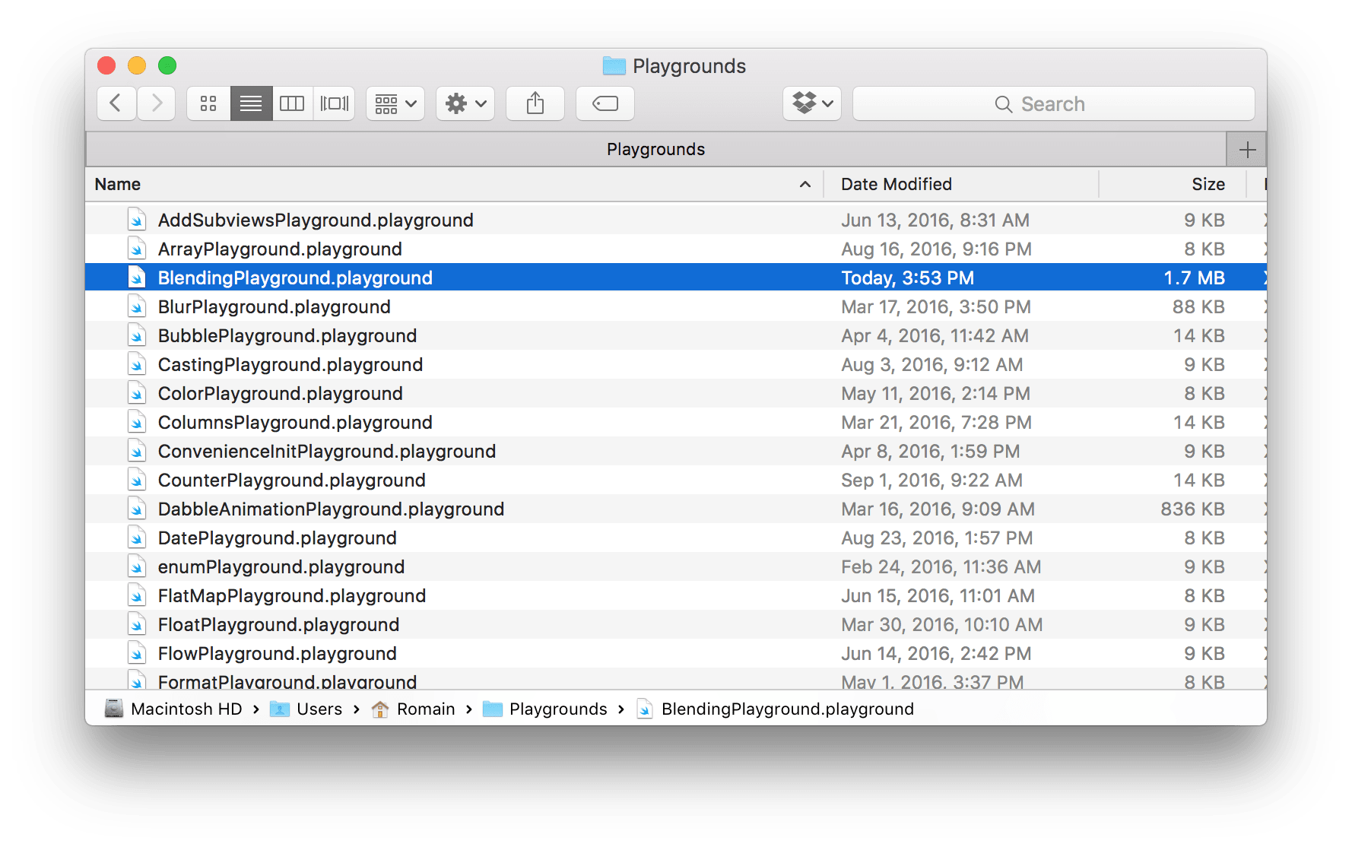Image resolution: width=1352 pixels, height=847 pixels.
Task: Select the Playgrounds tab
Action: click(x=655, y=148)
